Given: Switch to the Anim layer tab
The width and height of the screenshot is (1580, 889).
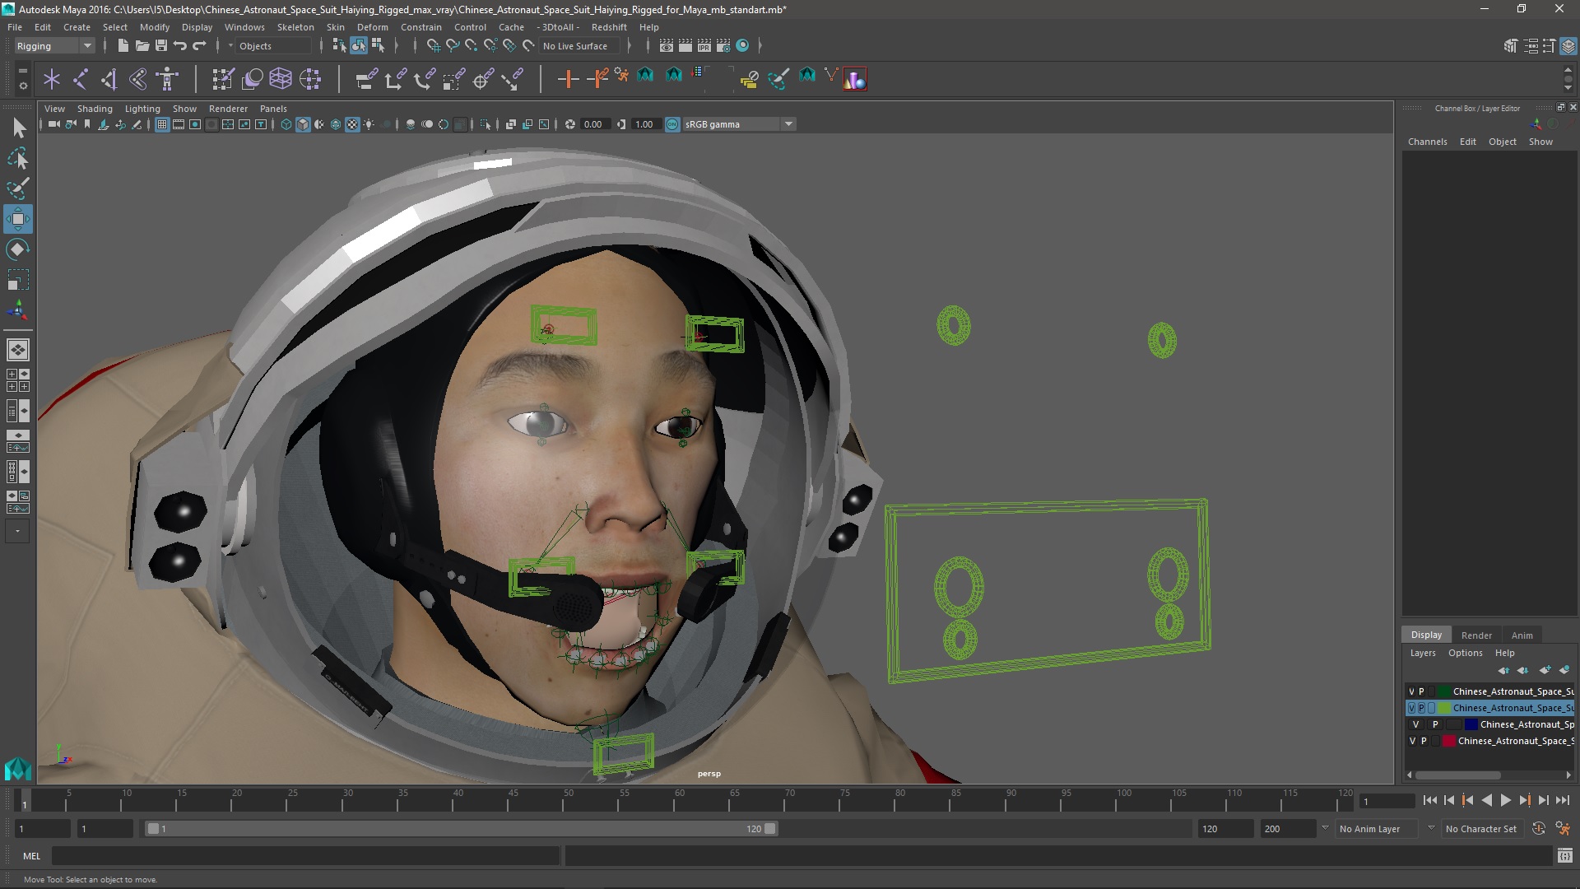Looking at the screenshot, I should (1522, 635).
